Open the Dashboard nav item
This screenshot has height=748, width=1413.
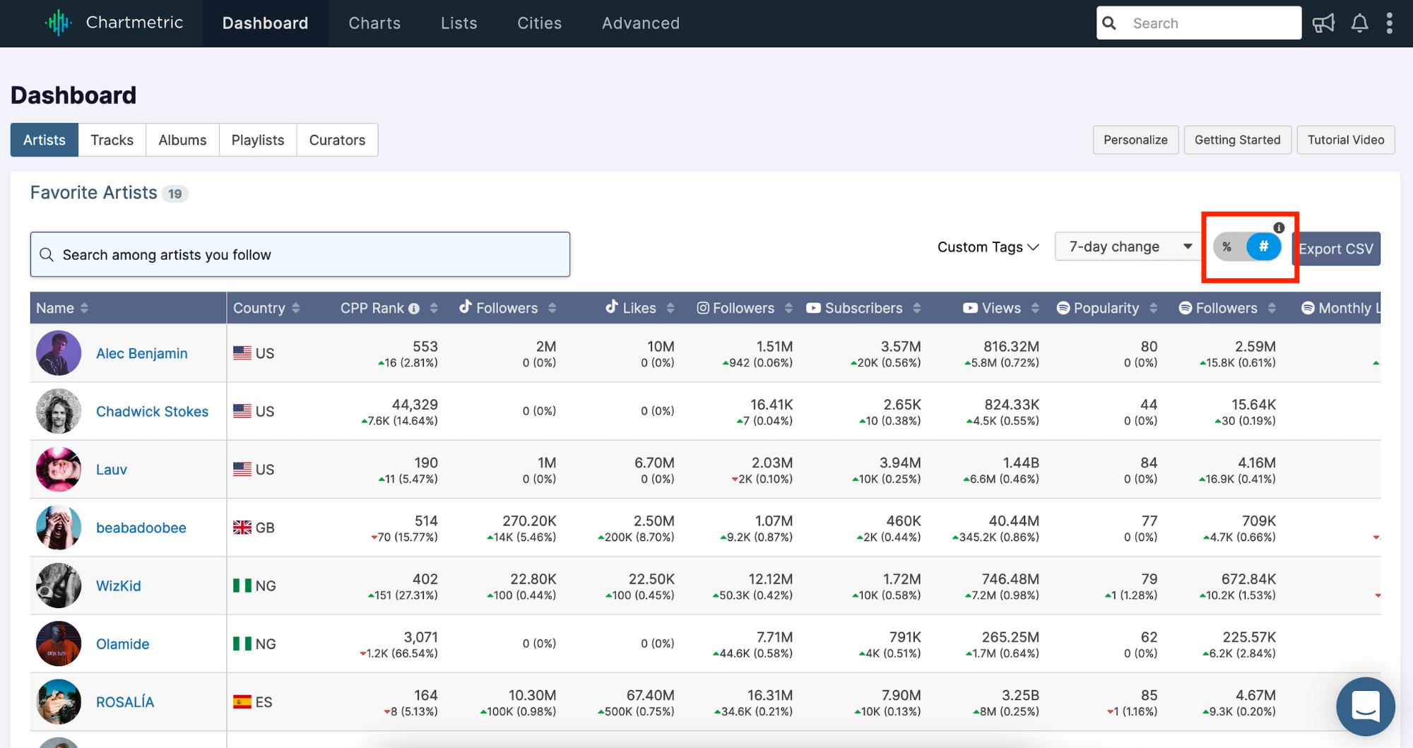[265, 23]
